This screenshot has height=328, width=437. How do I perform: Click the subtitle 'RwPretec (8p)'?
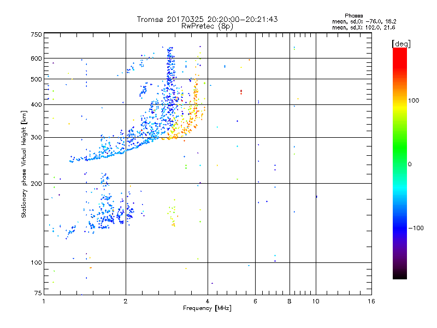pos(207,26)
